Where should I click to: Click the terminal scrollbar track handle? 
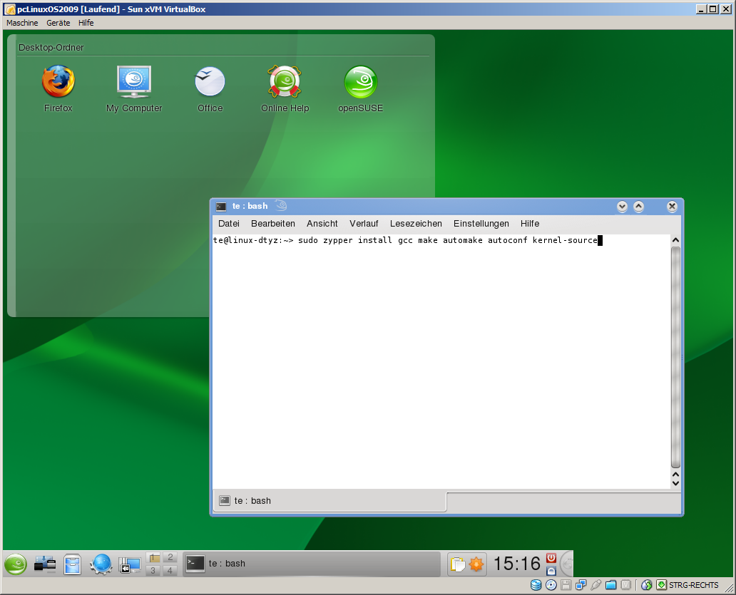point(675,357)
